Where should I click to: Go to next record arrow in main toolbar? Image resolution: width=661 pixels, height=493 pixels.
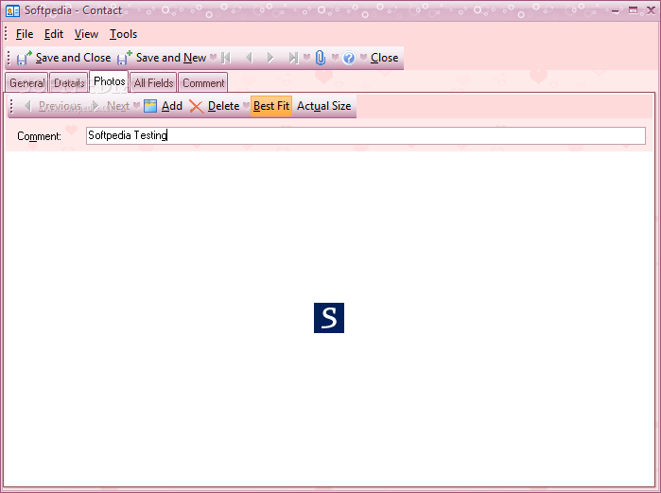(x=270, y=58)
